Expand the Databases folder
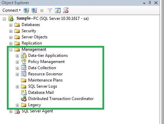 click(11, 25)
